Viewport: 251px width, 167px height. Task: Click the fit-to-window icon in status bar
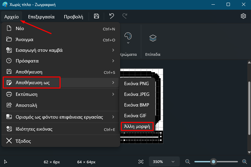(141, 162)
